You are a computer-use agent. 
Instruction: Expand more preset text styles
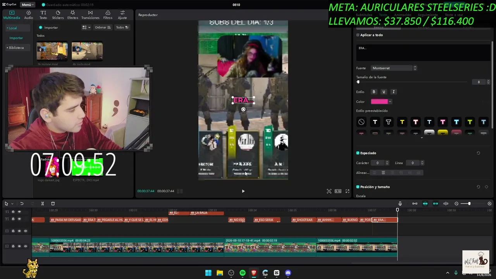coord(422,138)
